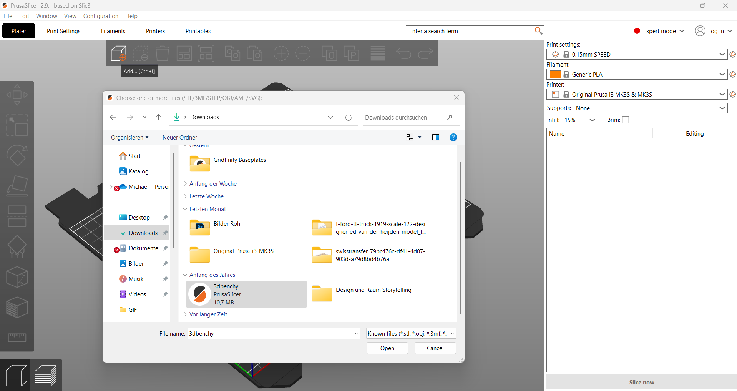Click the Arrange objects toolbar icon
Image resolution: width=737 pixels, height=391 pixels.
click(x=184, y=53)
